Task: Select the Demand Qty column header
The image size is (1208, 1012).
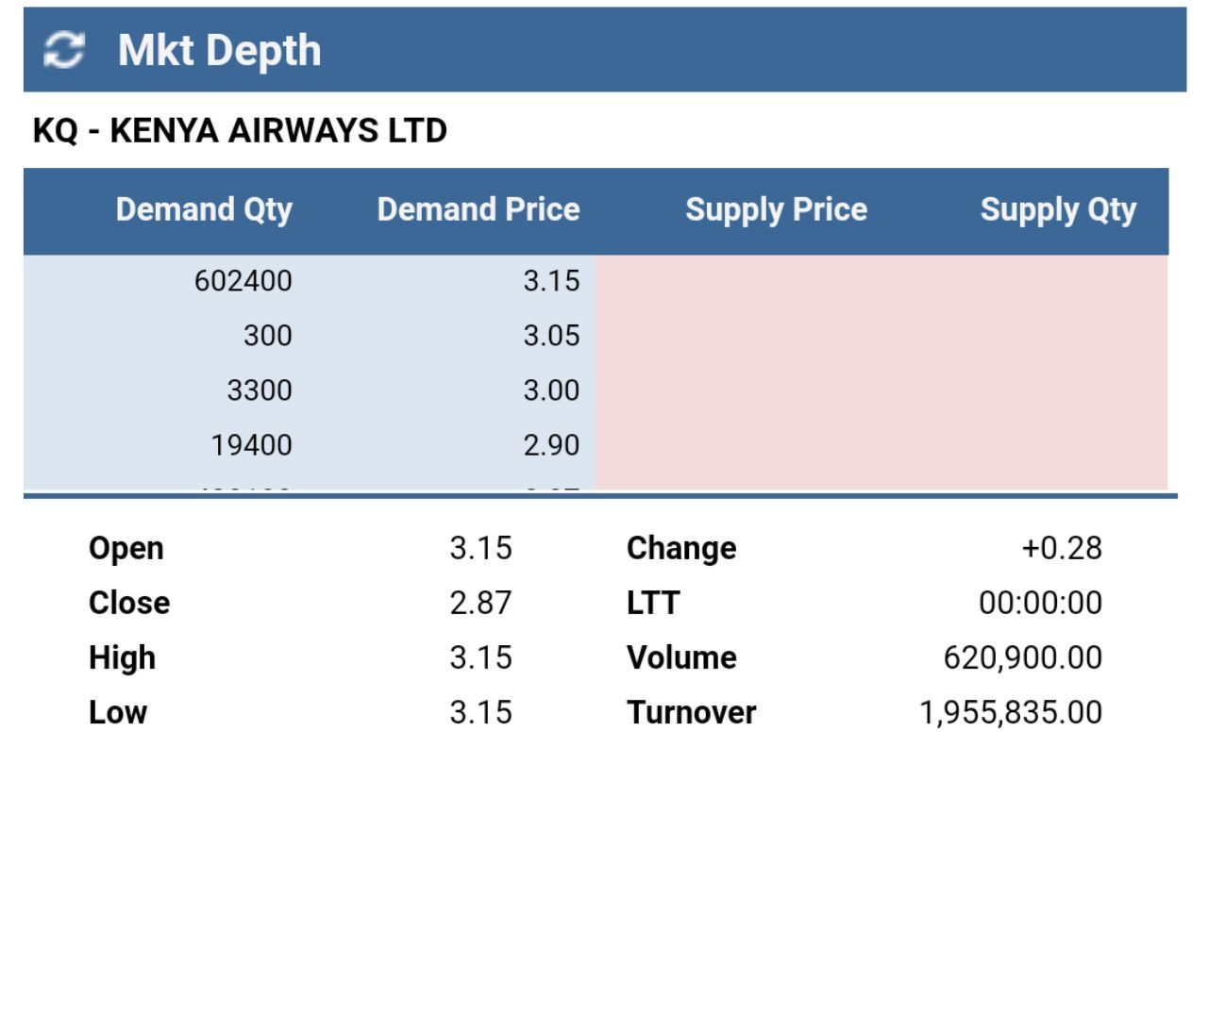Action: (x=204, y=209)
